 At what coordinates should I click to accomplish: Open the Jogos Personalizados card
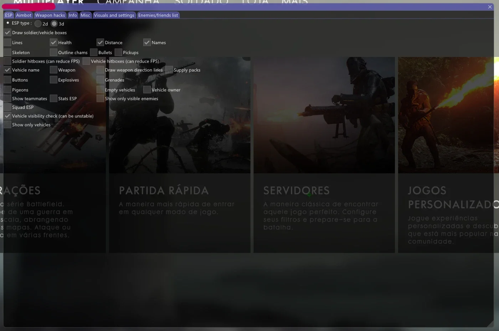pyautogui.click(x=448, y=155)
